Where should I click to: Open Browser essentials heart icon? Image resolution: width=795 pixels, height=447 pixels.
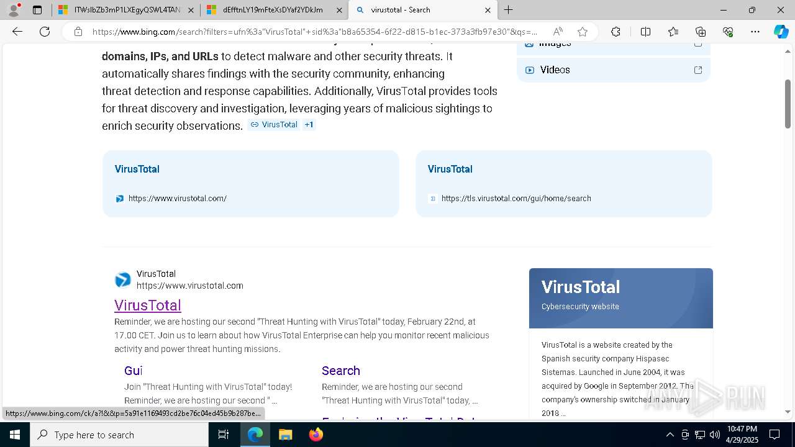point(728,32)
